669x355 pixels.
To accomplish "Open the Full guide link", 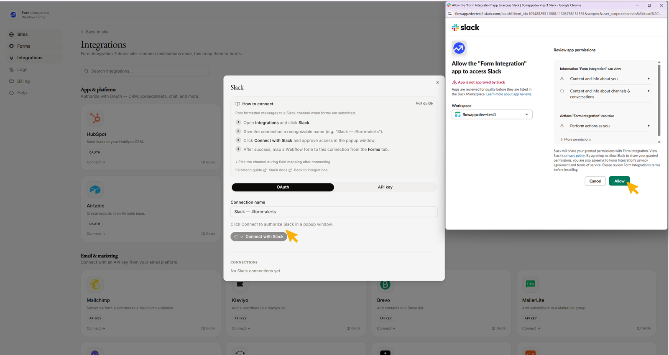I will coord(424,103).
